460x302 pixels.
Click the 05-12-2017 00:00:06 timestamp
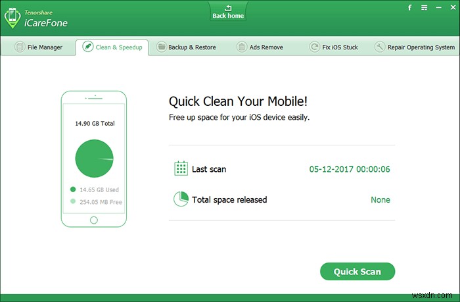pyautogui.click(x=350, y=169)
